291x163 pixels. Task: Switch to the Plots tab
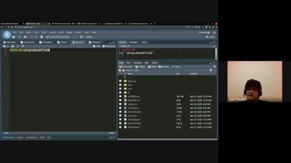(128, 63)
